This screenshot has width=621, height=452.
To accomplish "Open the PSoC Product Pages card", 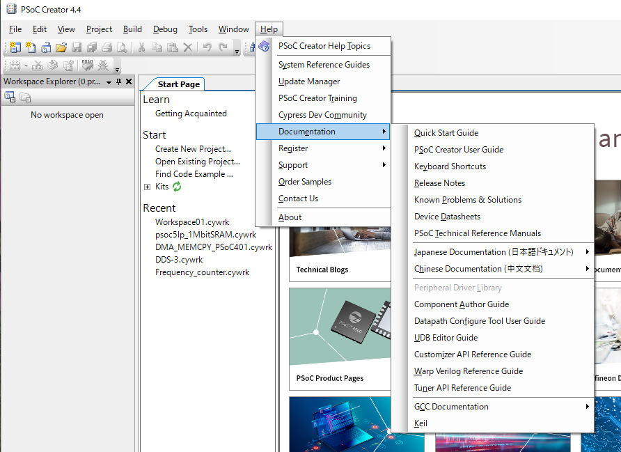I will 340,339.
